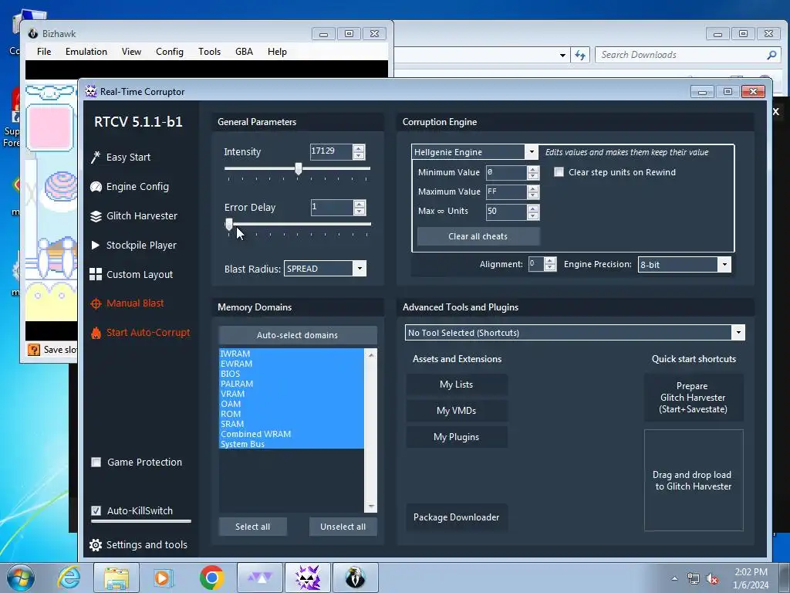Viewport: 790px width, 593px height.
Task: Click the Select all button
Action: click(x=252, y=527)
